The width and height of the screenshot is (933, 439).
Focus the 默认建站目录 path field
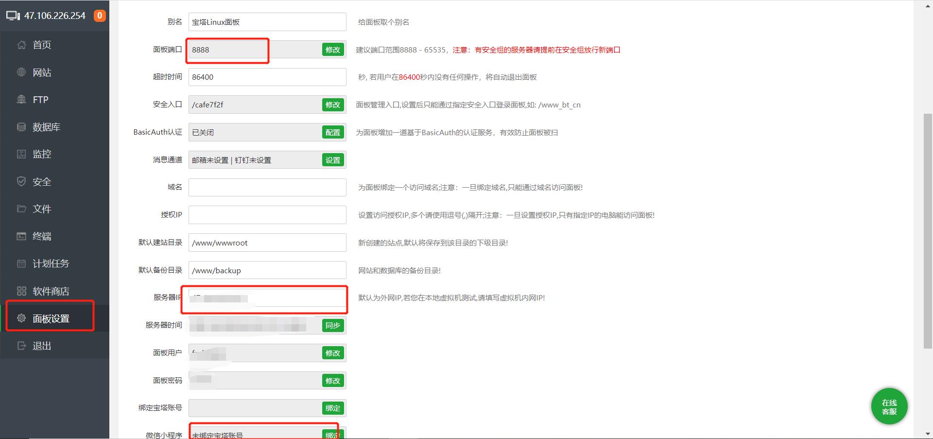coord(267,243)
